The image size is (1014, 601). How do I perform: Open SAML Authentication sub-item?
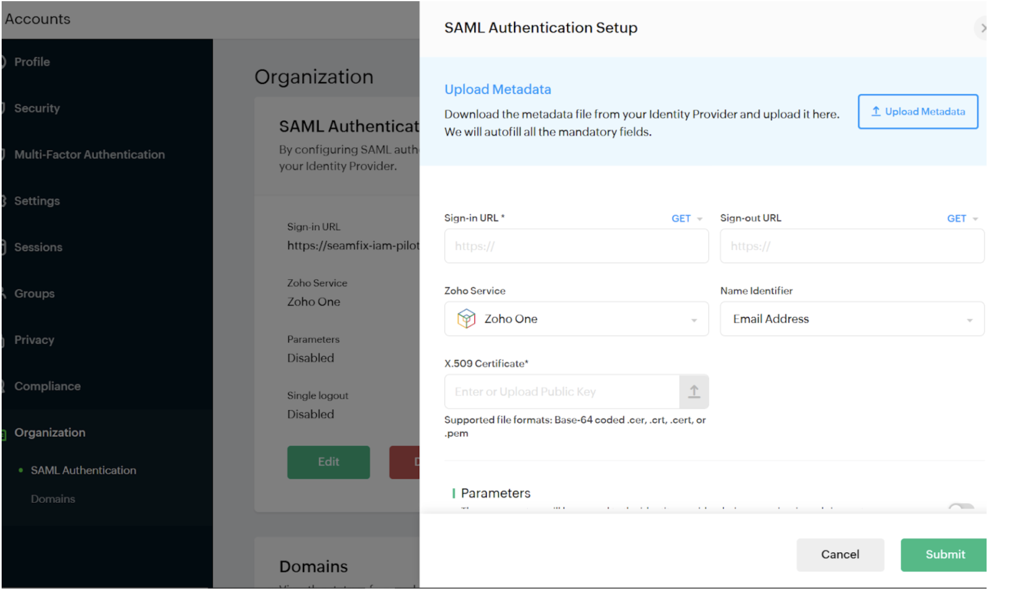point(83,470)
